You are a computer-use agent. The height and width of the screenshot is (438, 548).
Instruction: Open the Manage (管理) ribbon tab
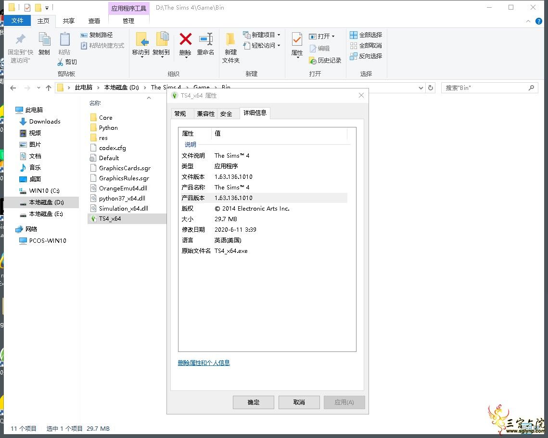[128, 21]
